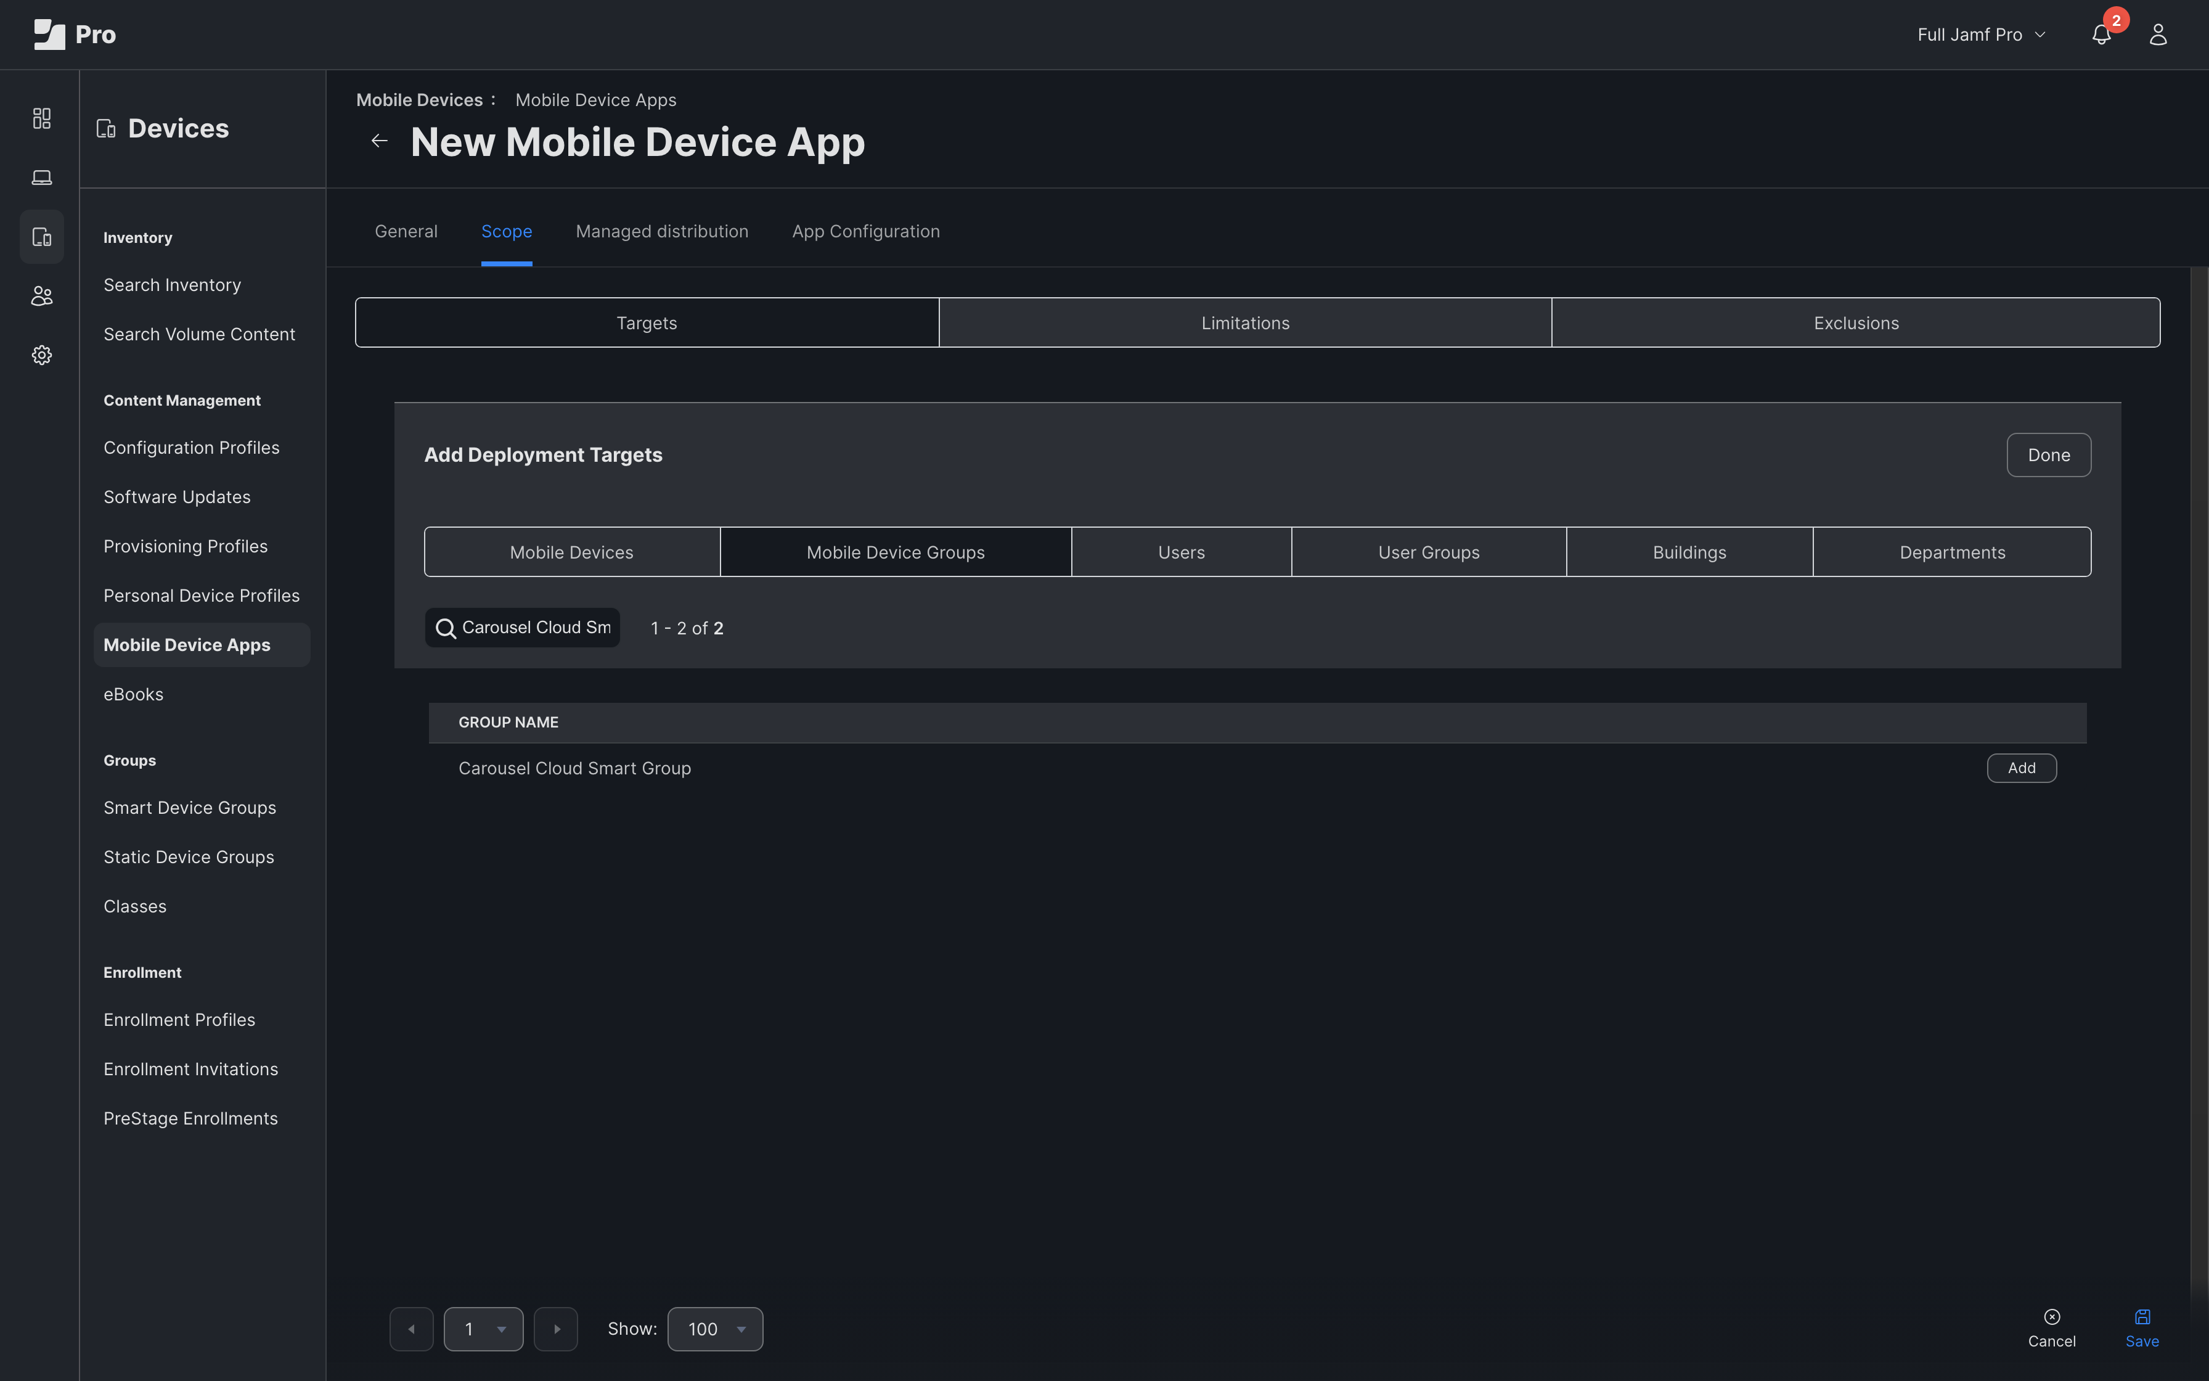Open Enrollment Invitations
The image size is (2209, 1381).
click(191, 1068)
